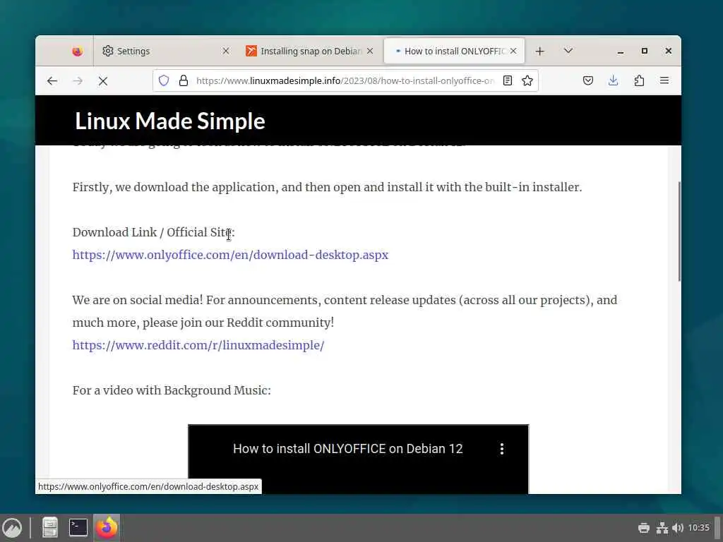Viewport: 723px width, 542px height.
Task: Open the onlyoffice download-desktop link
Action: coord(230,255)
